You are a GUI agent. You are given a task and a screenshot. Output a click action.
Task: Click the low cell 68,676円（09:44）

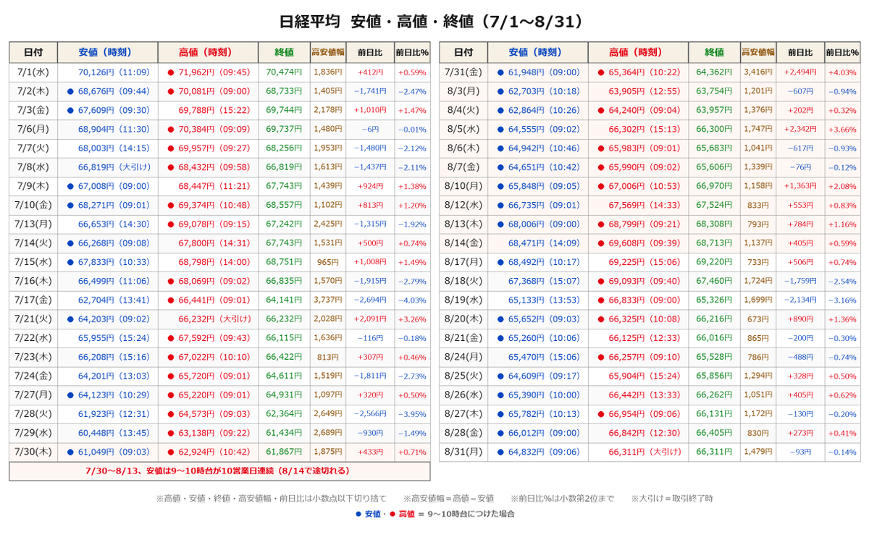point(114,91)
